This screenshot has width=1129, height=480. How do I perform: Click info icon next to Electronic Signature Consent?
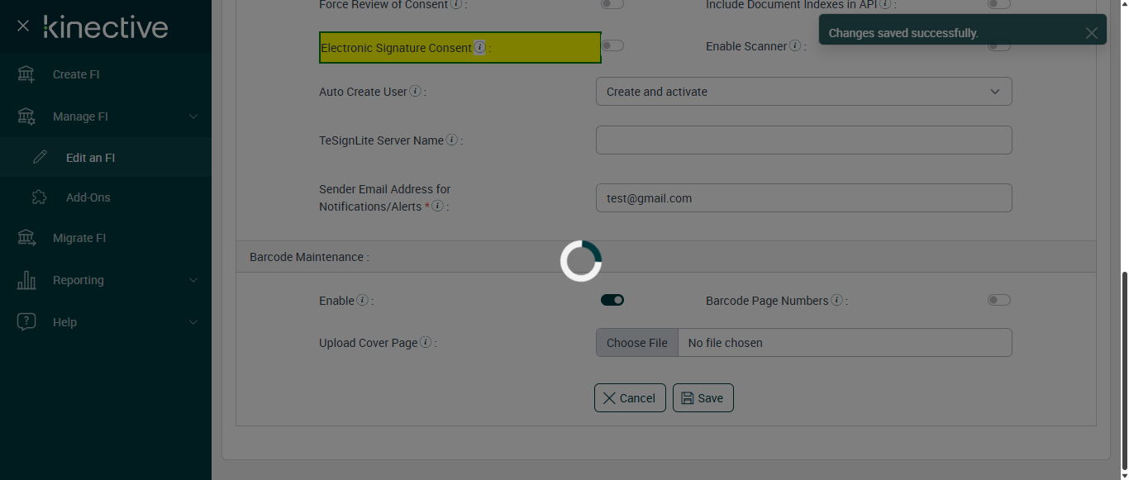(480, 47)
